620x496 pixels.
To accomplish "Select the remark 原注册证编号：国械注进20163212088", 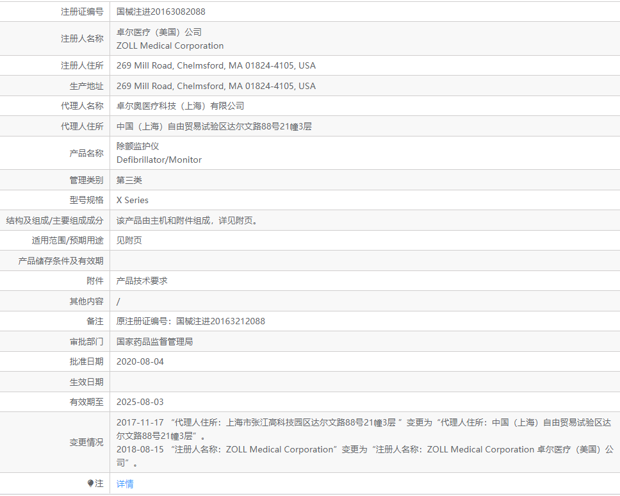I will pyautogui.click(x=191, y=321).
